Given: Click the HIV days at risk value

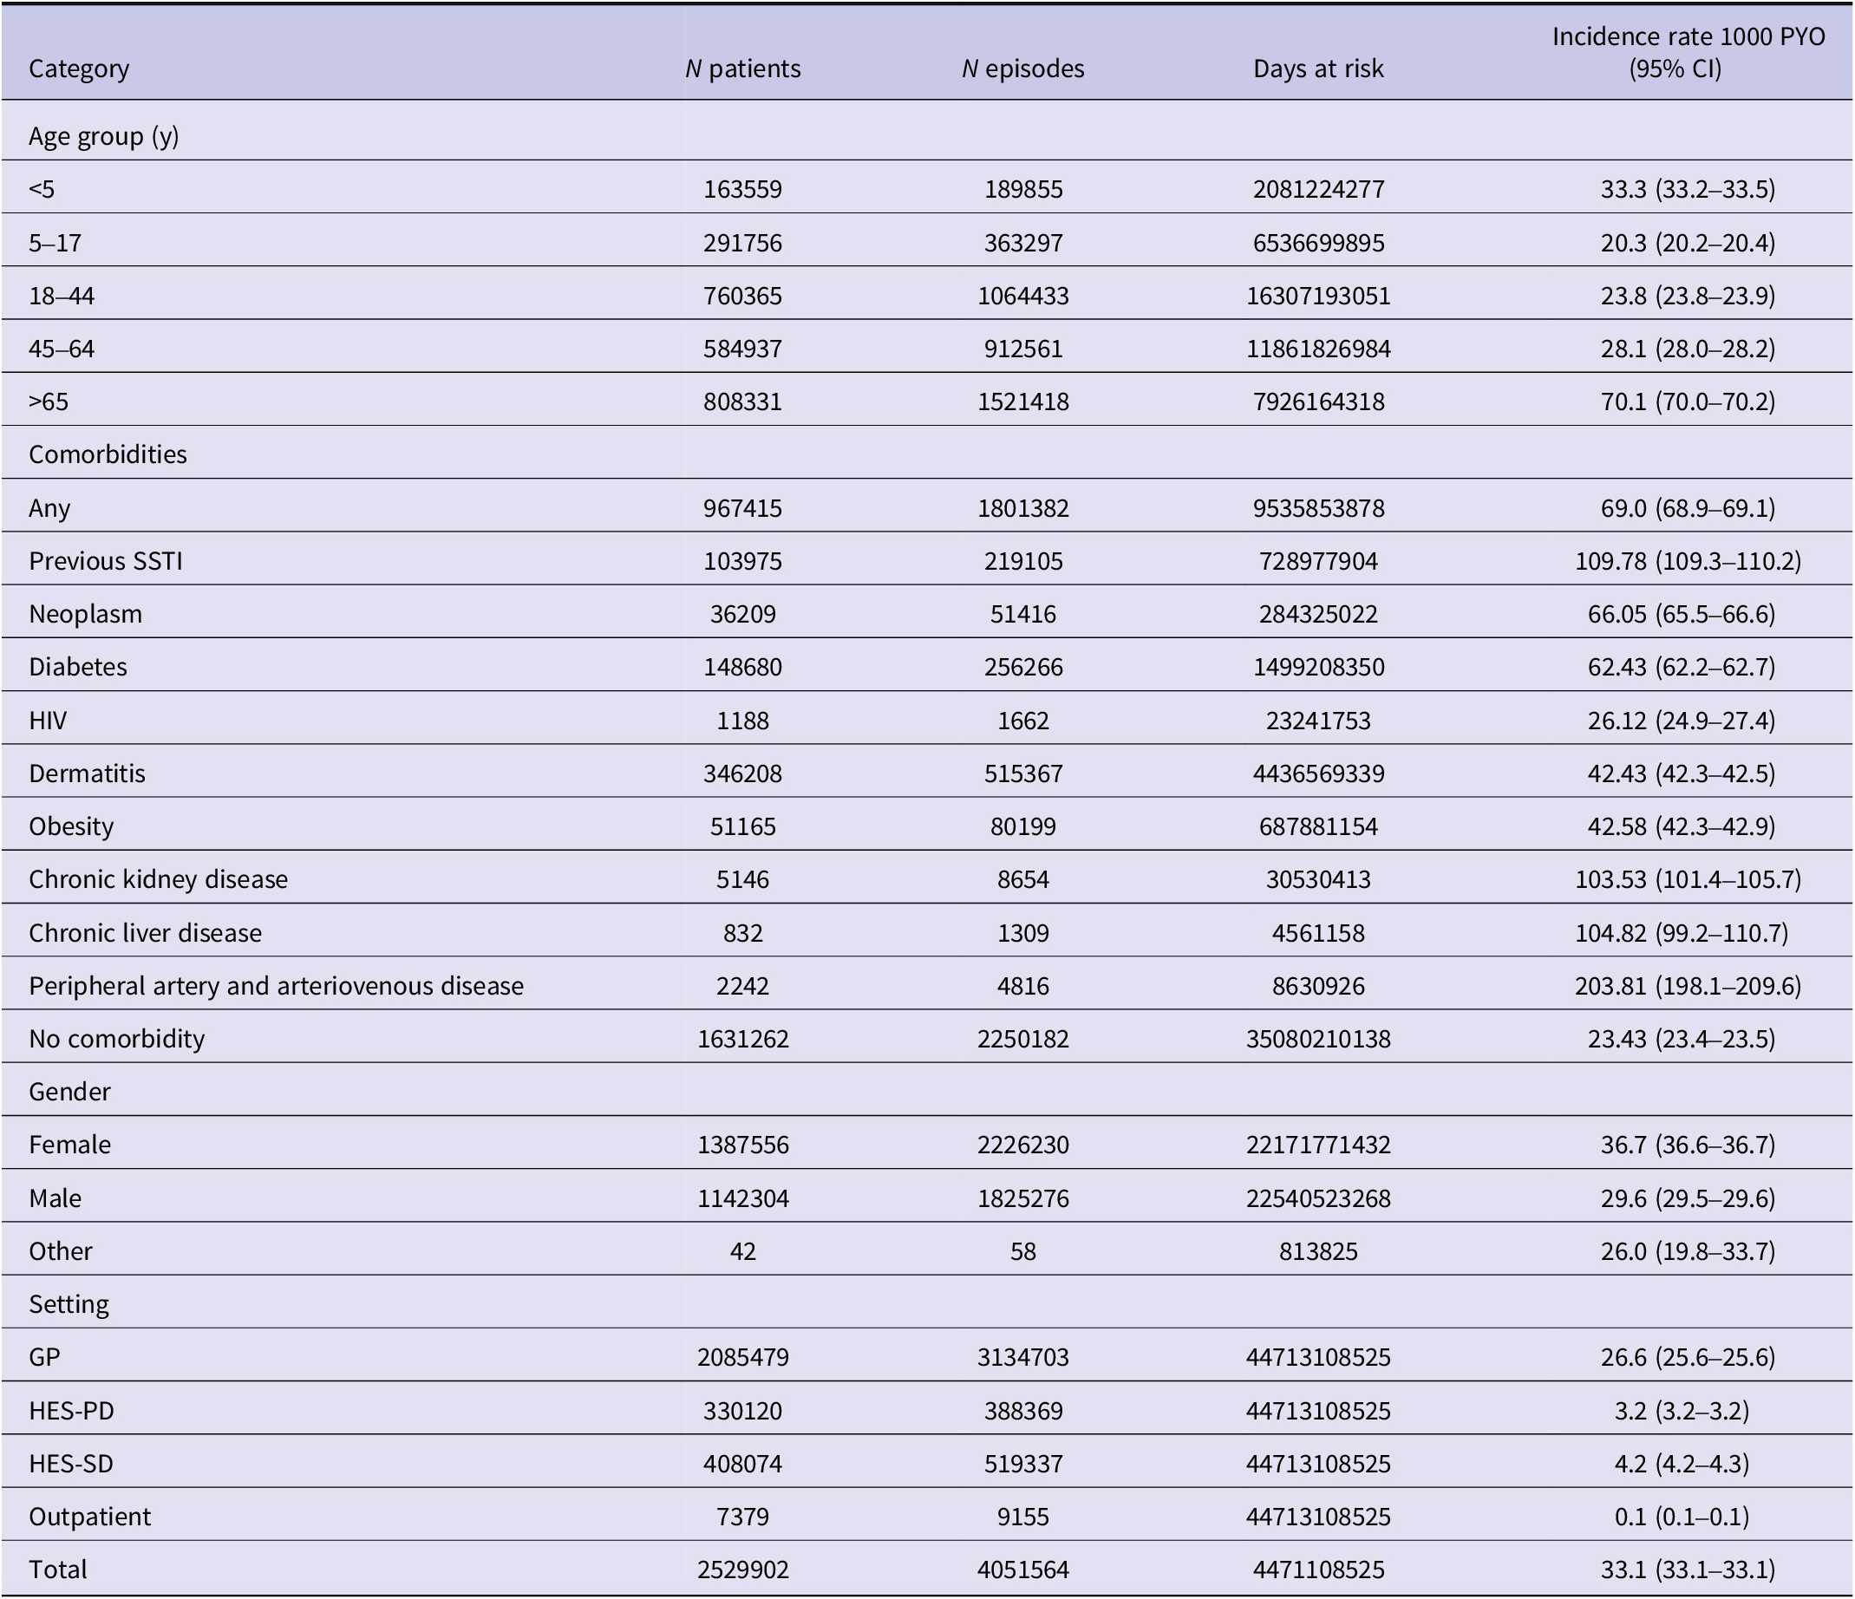Looking at the screenshot, I should [x=1318, y=721].
